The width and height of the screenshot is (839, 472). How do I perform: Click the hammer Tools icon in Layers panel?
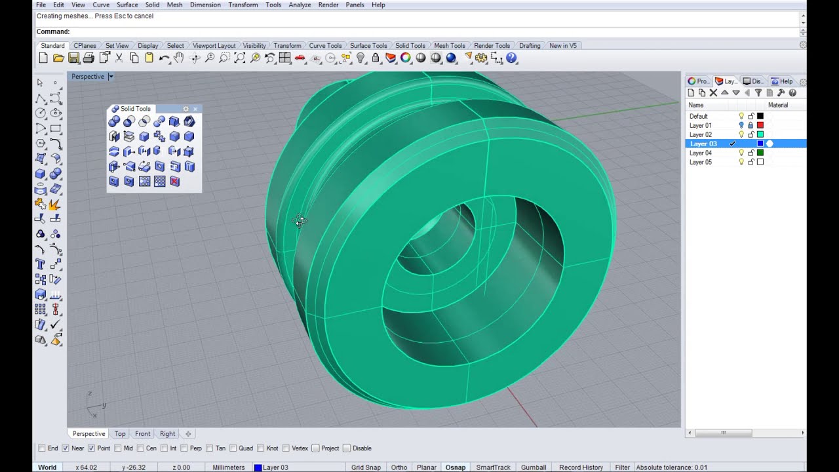click(x=781, y=93)
